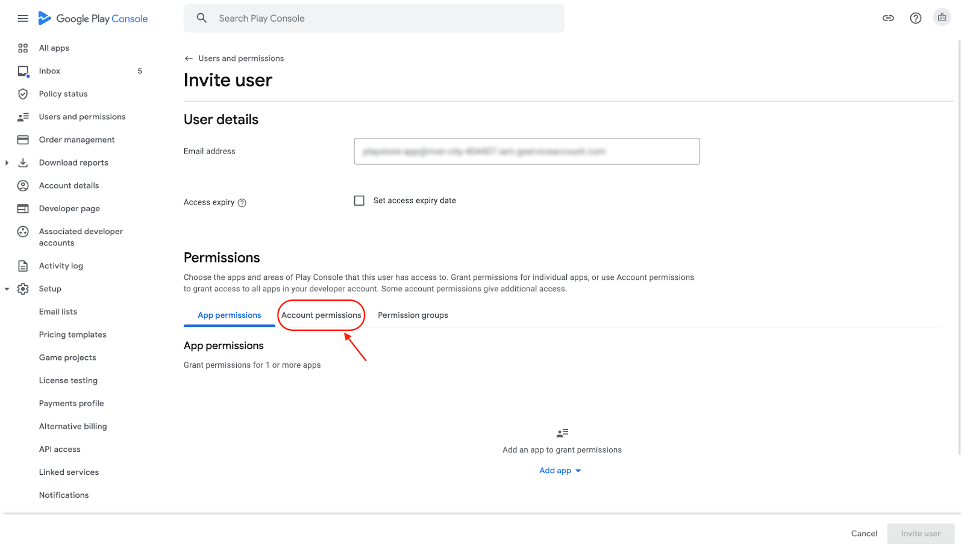
Task: Click the Email address input field
Action: (x=527, y=152)
